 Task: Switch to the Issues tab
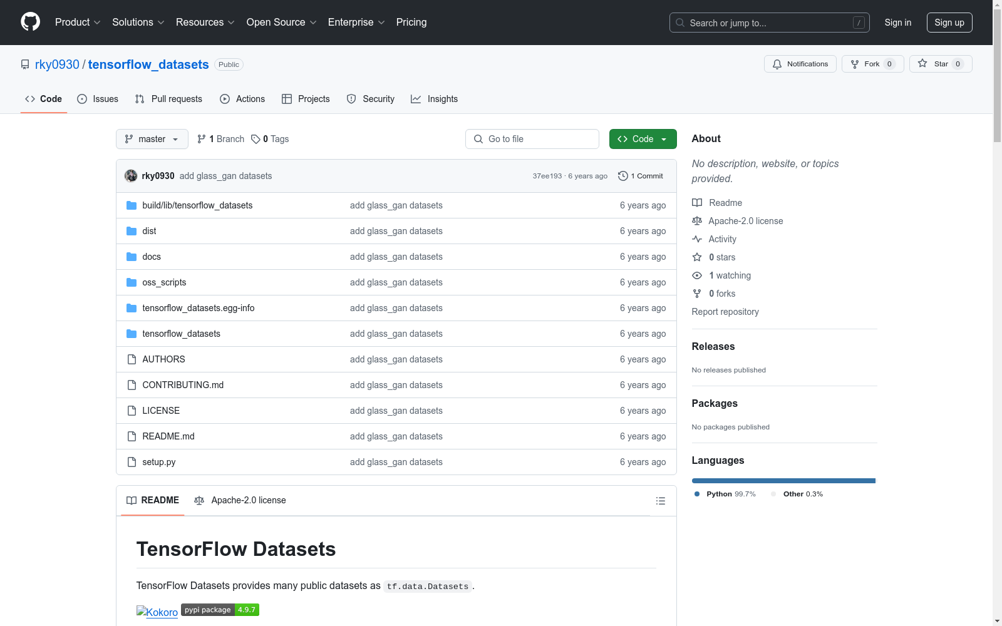tap(98, 99)
